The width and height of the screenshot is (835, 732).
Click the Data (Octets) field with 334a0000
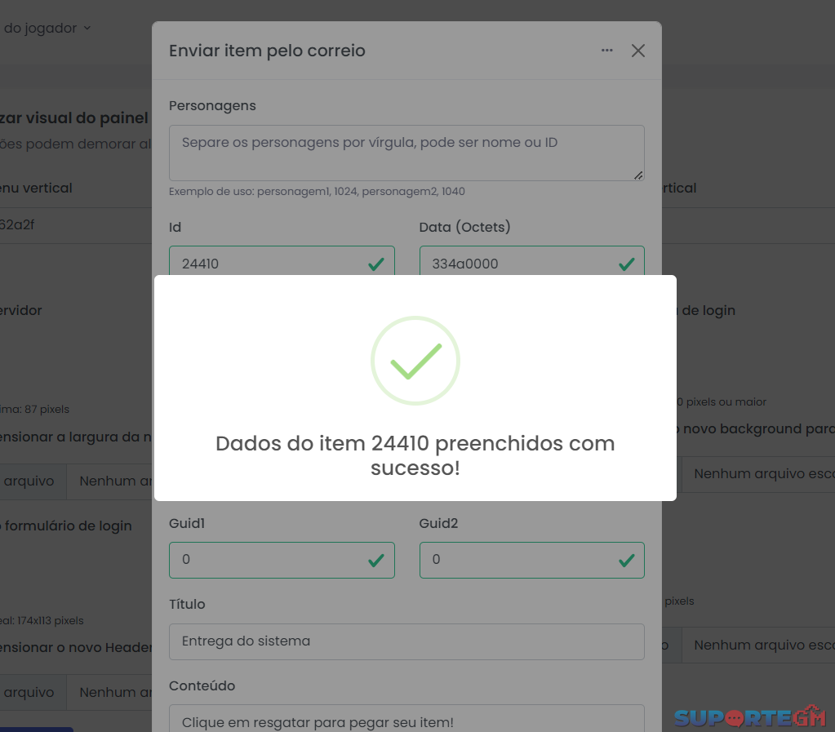pyautogui.click(x=532, y=261)
